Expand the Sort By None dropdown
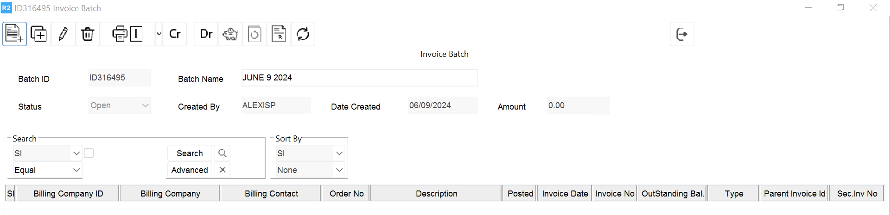The image size is (890, 215). 339,170
